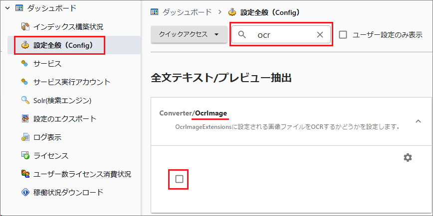Click the Solr search engine magnifier icon
This screenshot has height=216, width=433.
coord(25,101)
